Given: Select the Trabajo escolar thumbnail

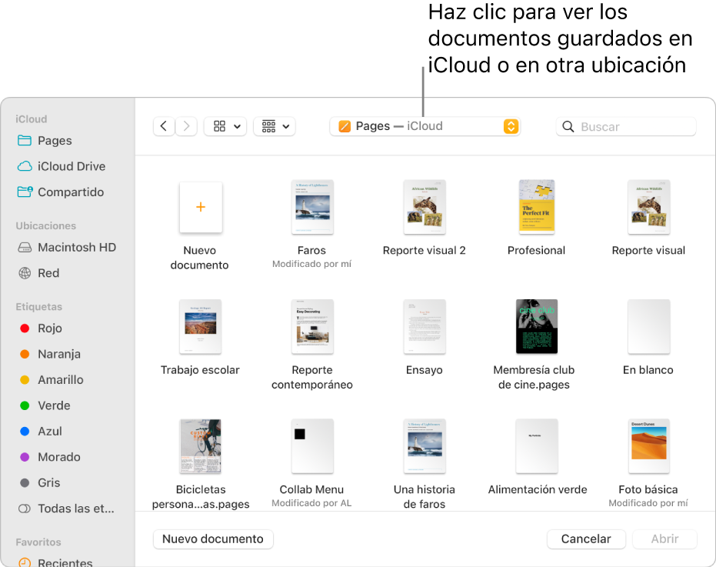Looking at the screenshot, I should tap(201, 327).
